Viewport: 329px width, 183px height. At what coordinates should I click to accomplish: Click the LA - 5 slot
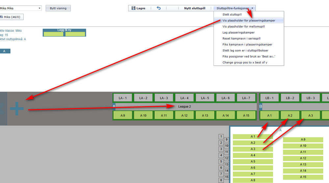click(x=205, y=98)
